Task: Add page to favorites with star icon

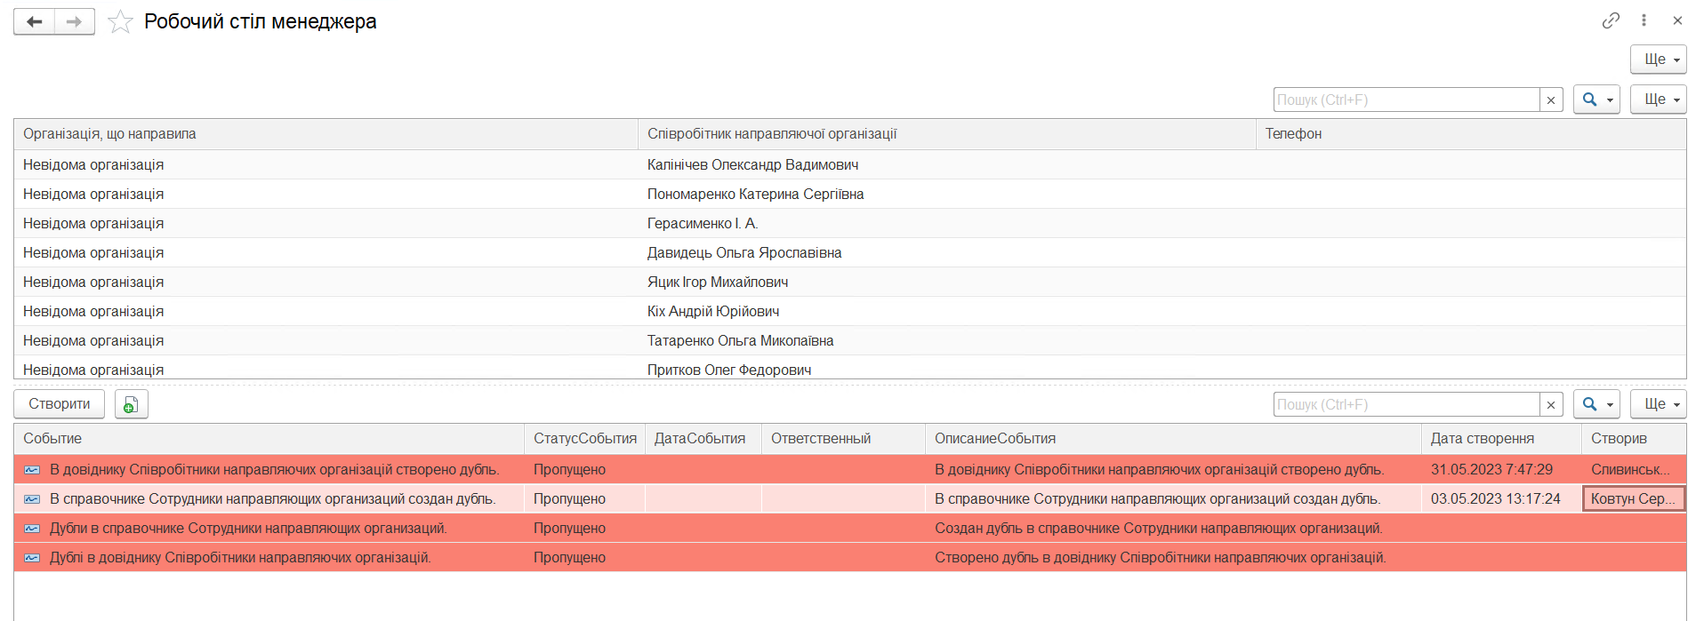Action: [120, 21]
